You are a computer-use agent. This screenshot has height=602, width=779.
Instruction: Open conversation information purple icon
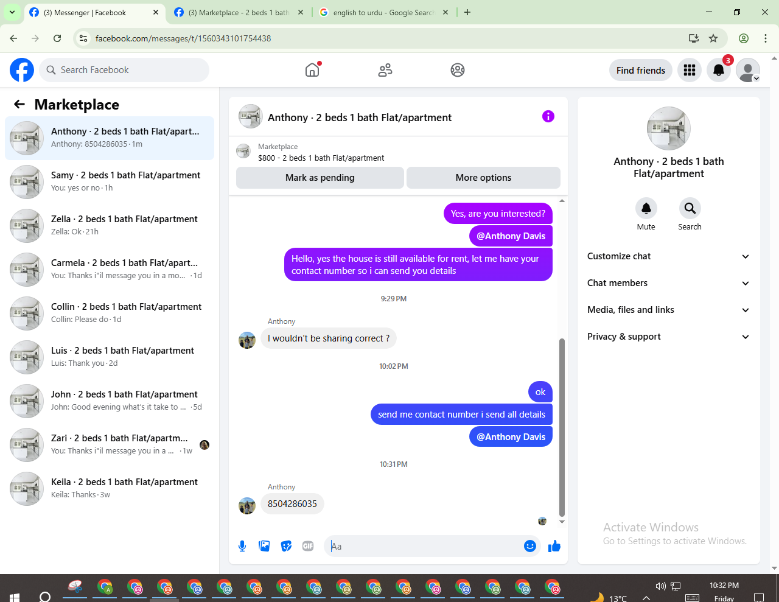548,116
